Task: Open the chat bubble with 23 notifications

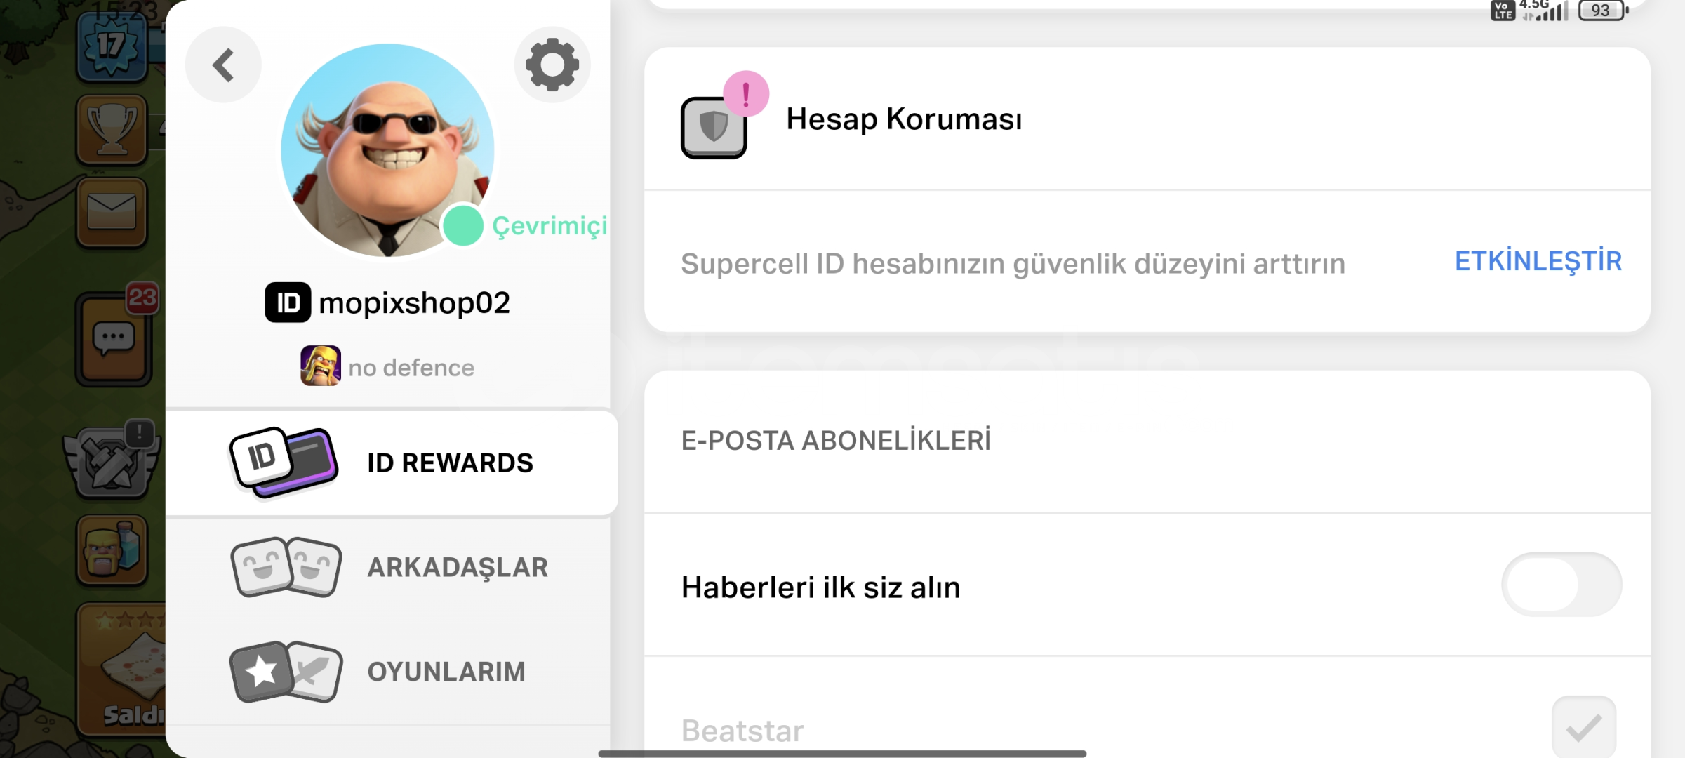Action: pyautogui.click(x=114, y=338)
